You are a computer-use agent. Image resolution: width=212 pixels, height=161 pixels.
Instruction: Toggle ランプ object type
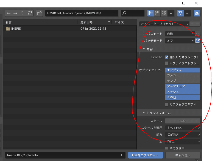coord(183,81)
